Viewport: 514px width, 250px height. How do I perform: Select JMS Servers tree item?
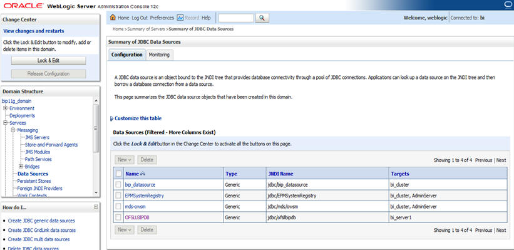click(37, 137)
